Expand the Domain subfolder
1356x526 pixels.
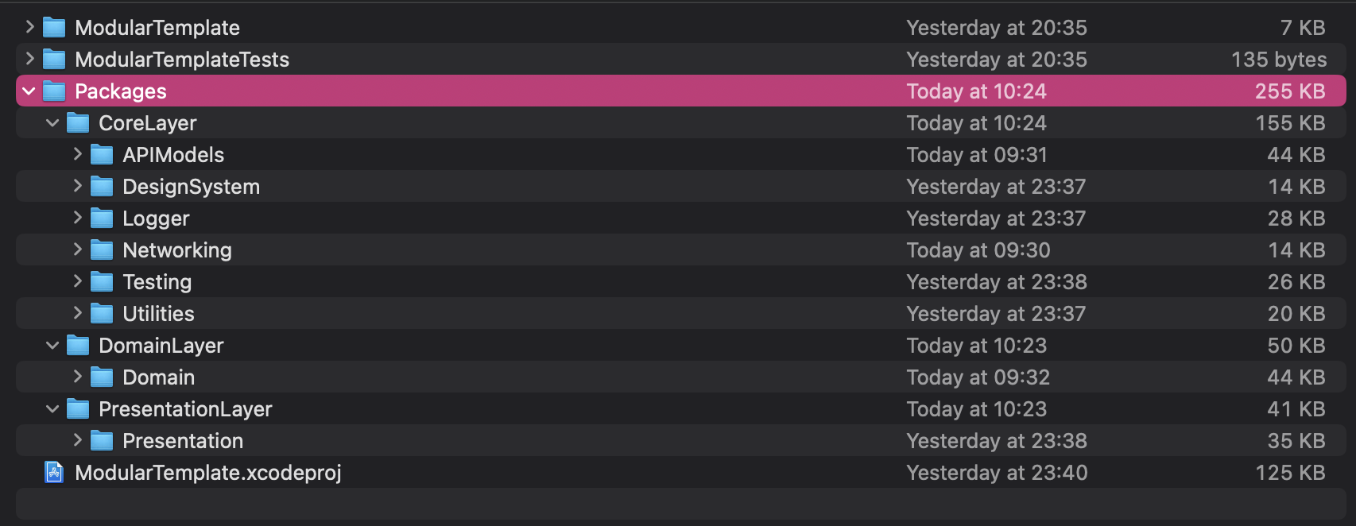(x=77, y=377)
